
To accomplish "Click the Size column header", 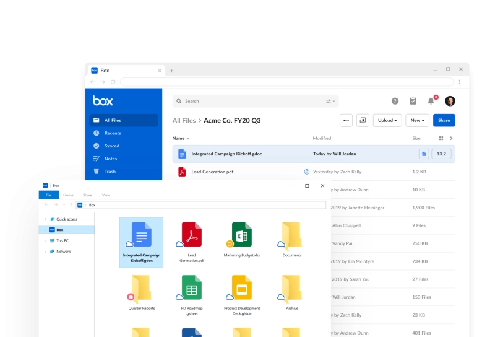I will point(416,138).
